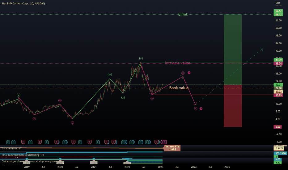The width and height of the screenshot is (288, 170).
Task: Click the Intrinsic value line label
Action: (177, 63)
